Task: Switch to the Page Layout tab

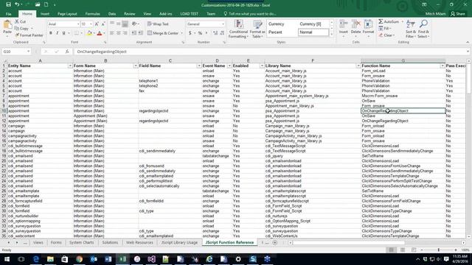Action: point(67,14)
